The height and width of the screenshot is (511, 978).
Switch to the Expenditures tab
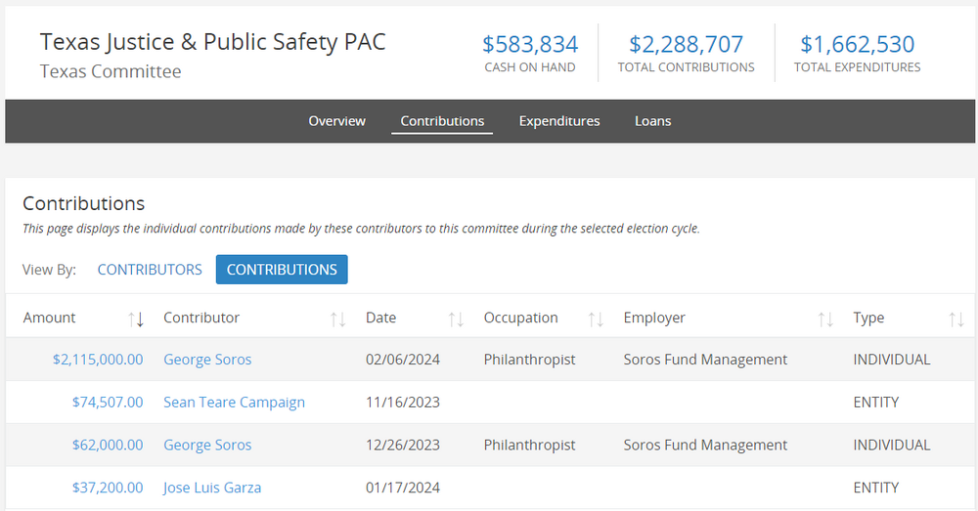click(x=559, y=121)
